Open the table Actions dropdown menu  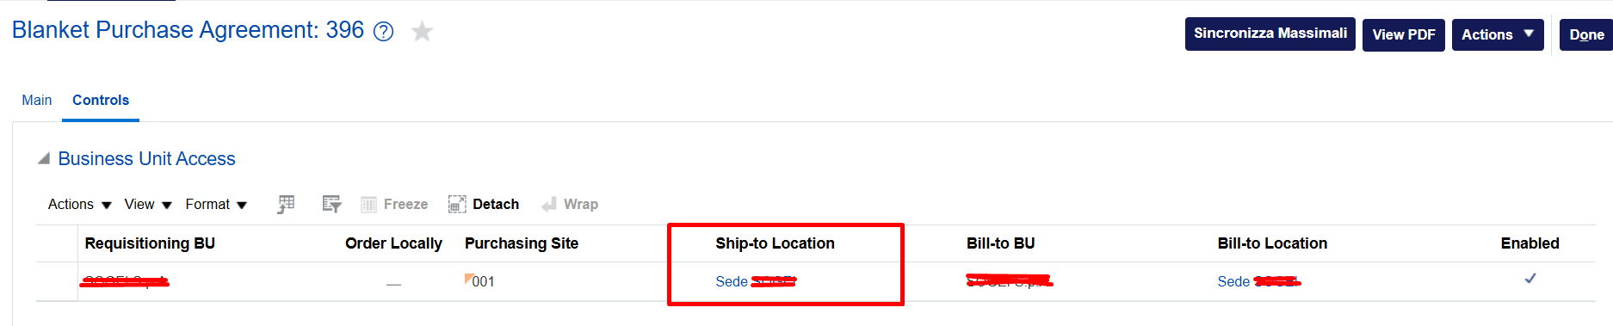coord(80,204)
